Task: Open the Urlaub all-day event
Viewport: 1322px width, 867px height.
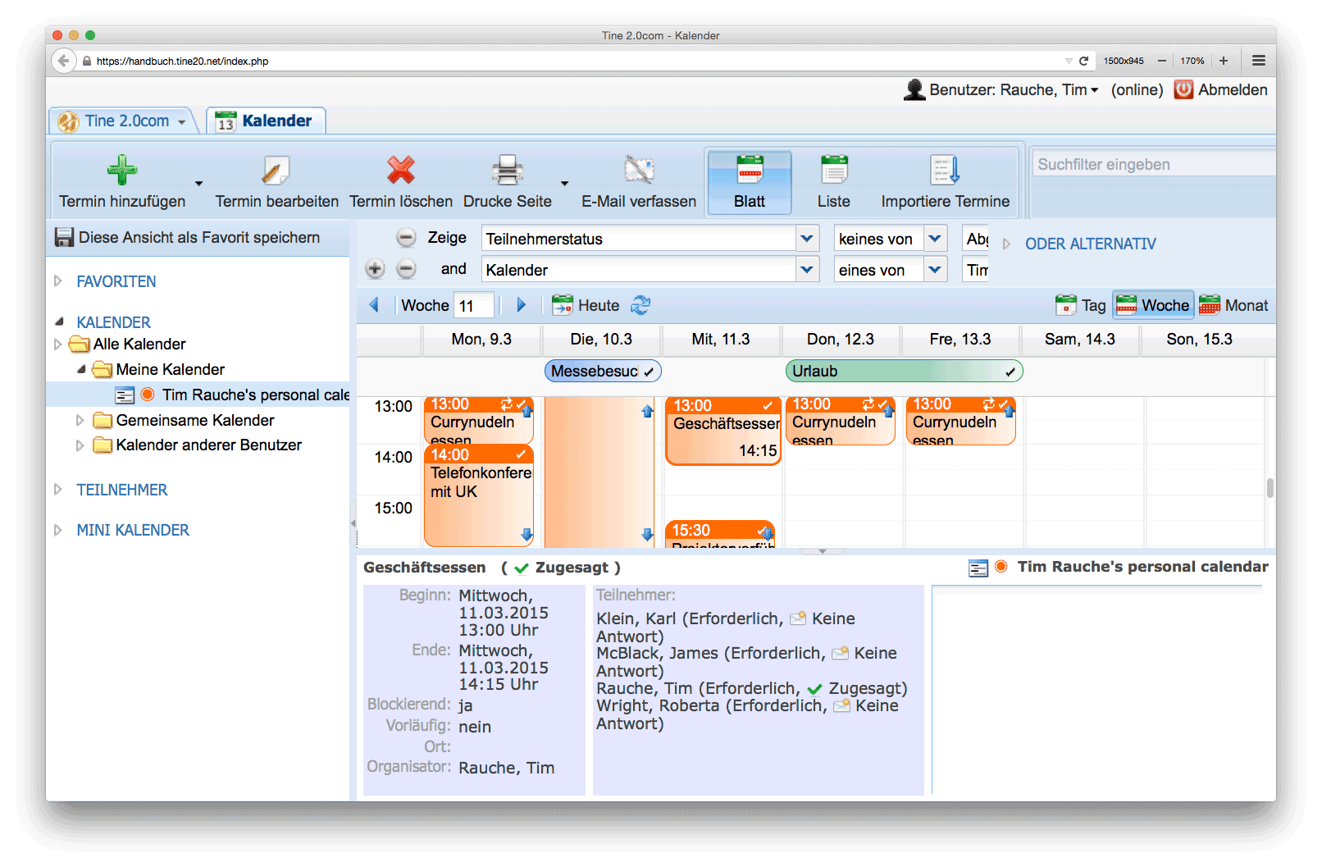Action: 904,371
